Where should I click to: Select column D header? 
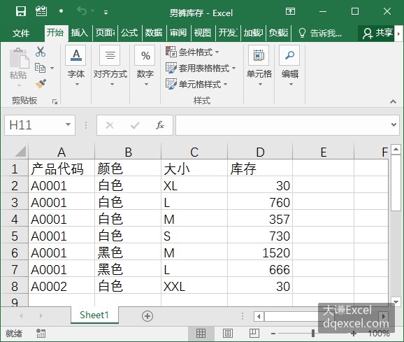[x=260, y=152]
